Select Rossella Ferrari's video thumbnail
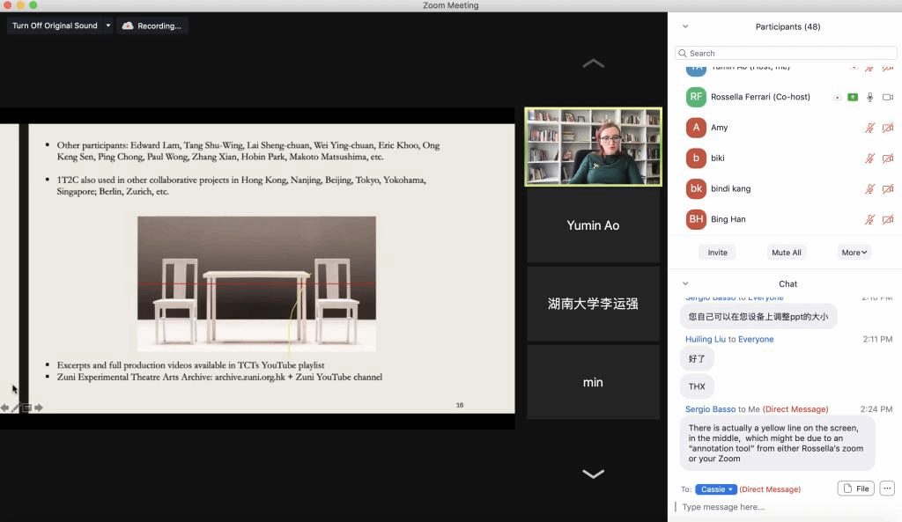Image resolution: width=902 pixels, height=522 pixels. click(x=593, y=147)
